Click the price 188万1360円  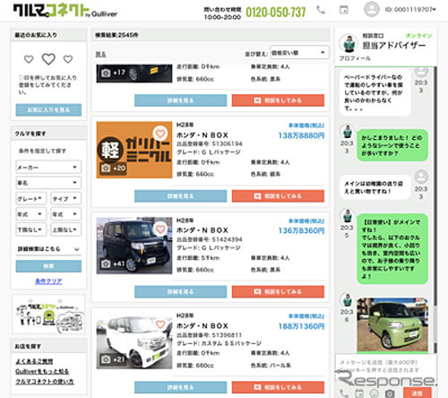point(301,326)
